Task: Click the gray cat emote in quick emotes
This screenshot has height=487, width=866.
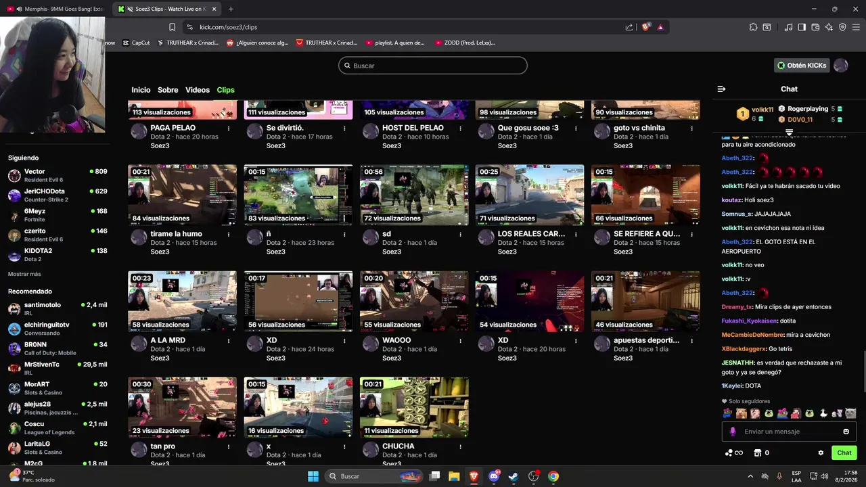Action: (850, 413)
